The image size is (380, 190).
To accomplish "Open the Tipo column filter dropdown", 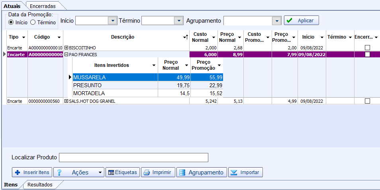I will 24,37.
